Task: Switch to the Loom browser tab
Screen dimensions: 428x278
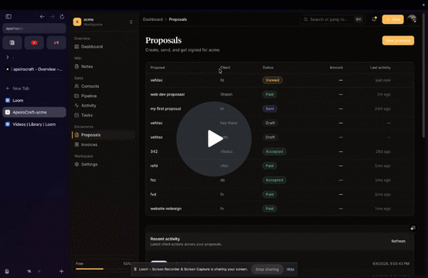Action: (x=34, y=100)
